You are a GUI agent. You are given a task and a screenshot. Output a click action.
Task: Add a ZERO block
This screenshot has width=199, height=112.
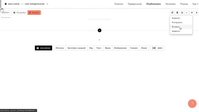coord(157,48)
